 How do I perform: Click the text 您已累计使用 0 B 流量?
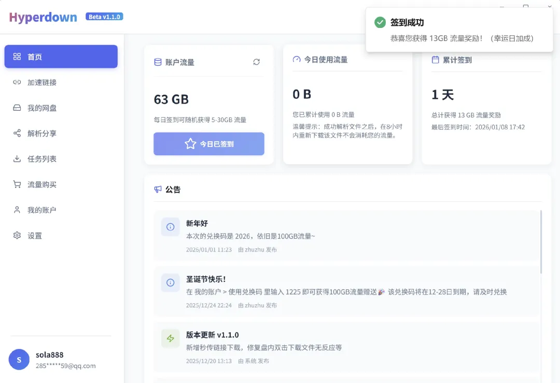(324, 114)
